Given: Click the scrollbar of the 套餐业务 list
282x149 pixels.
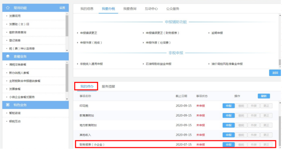Looking at the screenshot, I should 67,78.
